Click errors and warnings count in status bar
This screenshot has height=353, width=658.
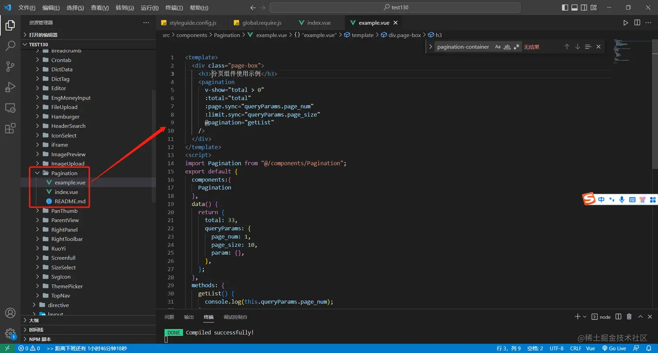point(29,348)
